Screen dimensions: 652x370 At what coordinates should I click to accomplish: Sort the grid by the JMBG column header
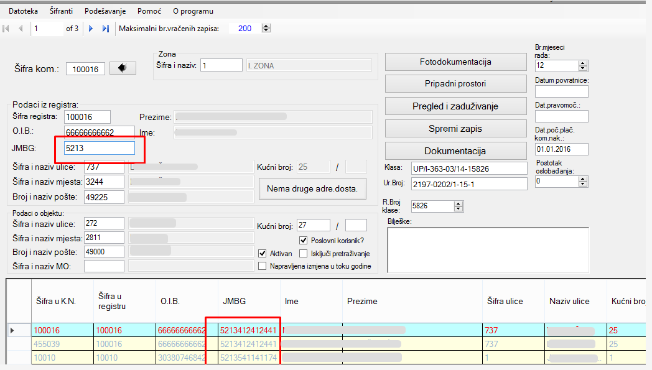235,301
